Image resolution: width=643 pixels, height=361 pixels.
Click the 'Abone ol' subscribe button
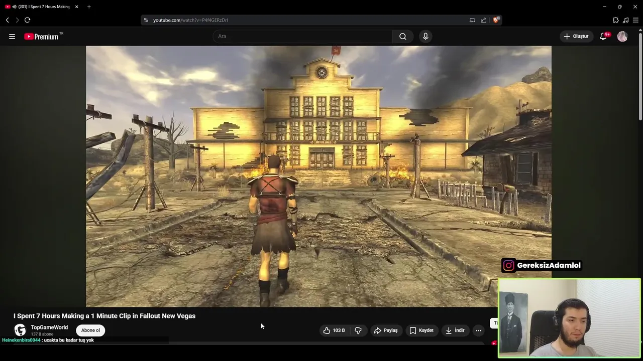tap(90, 330)
